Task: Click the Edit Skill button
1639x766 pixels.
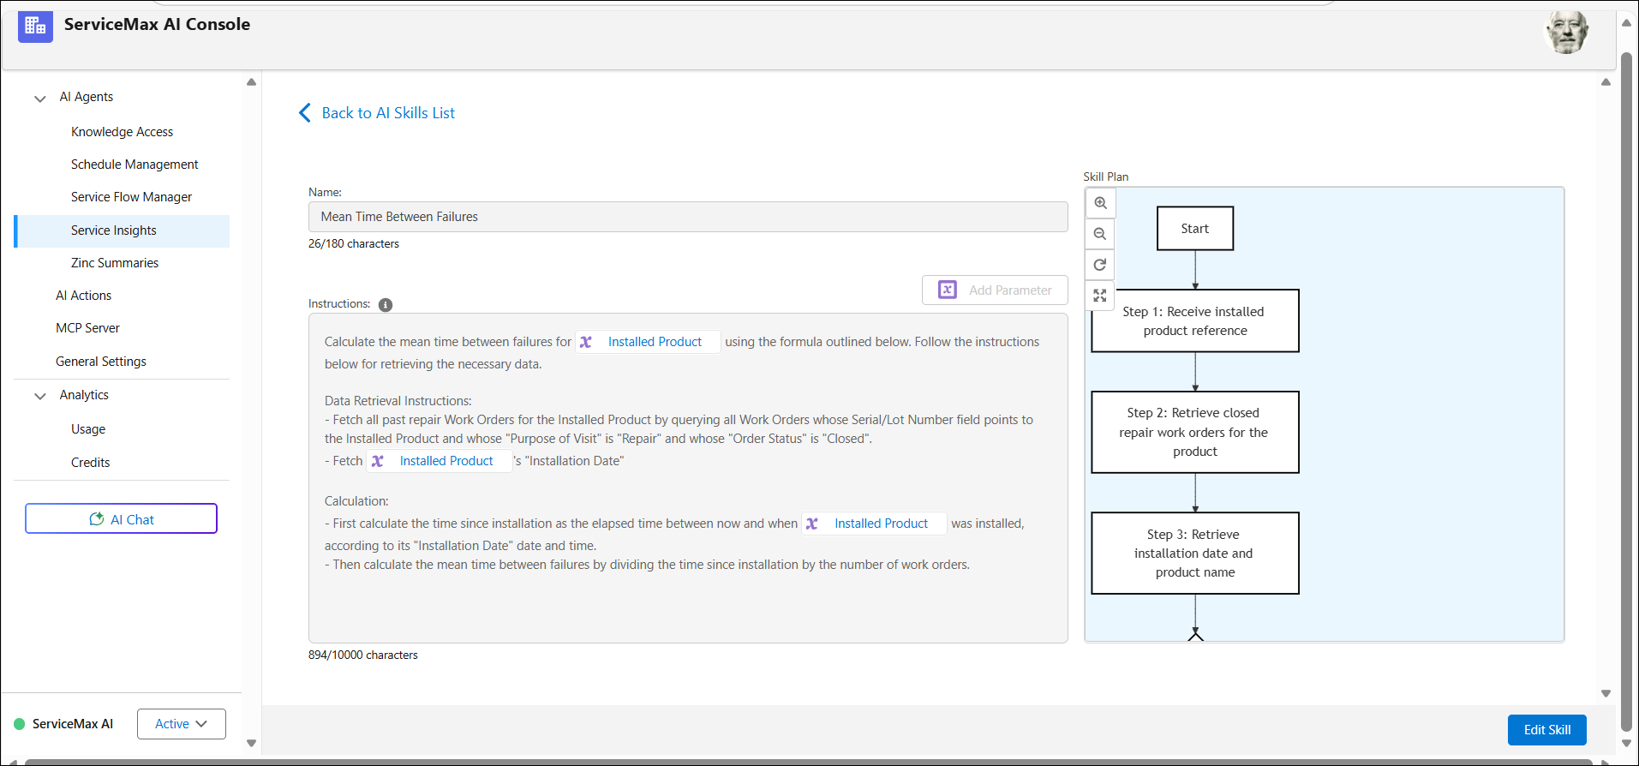Action: tap(1547, 730)
